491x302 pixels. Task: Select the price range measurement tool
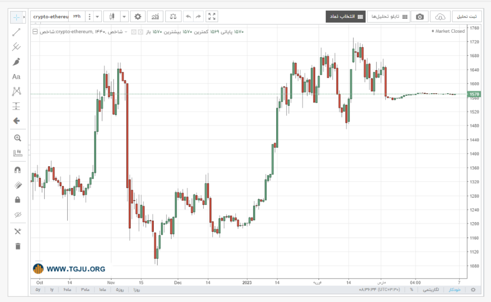click(x=16, y=106)
